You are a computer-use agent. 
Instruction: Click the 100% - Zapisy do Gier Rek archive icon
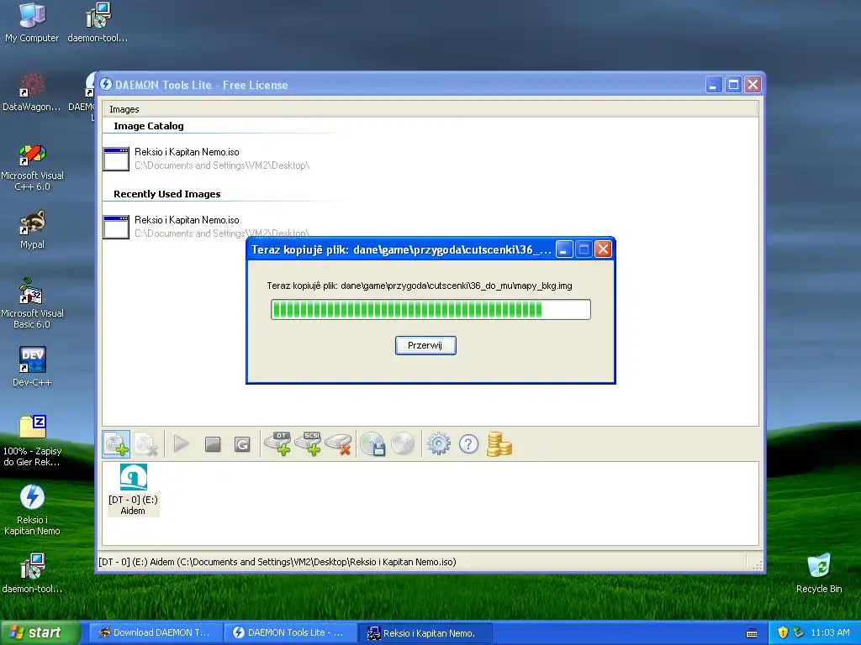33,440
